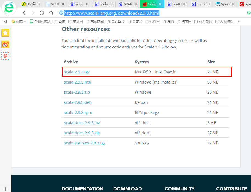Viewport: 251px width, 192px height.
Task: Collapse the bookmarks bar arrow
Action: pyautogui.click(x=5, y=21)
